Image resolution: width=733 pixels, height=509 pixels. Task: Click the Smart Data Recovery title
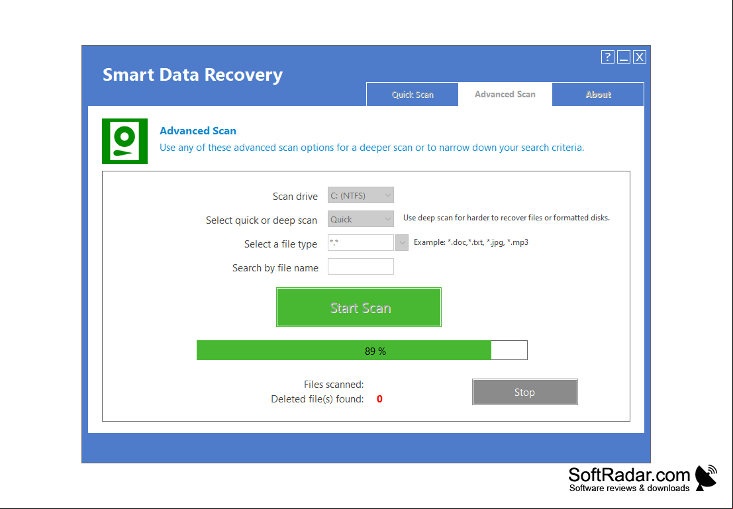coord(193,75)
